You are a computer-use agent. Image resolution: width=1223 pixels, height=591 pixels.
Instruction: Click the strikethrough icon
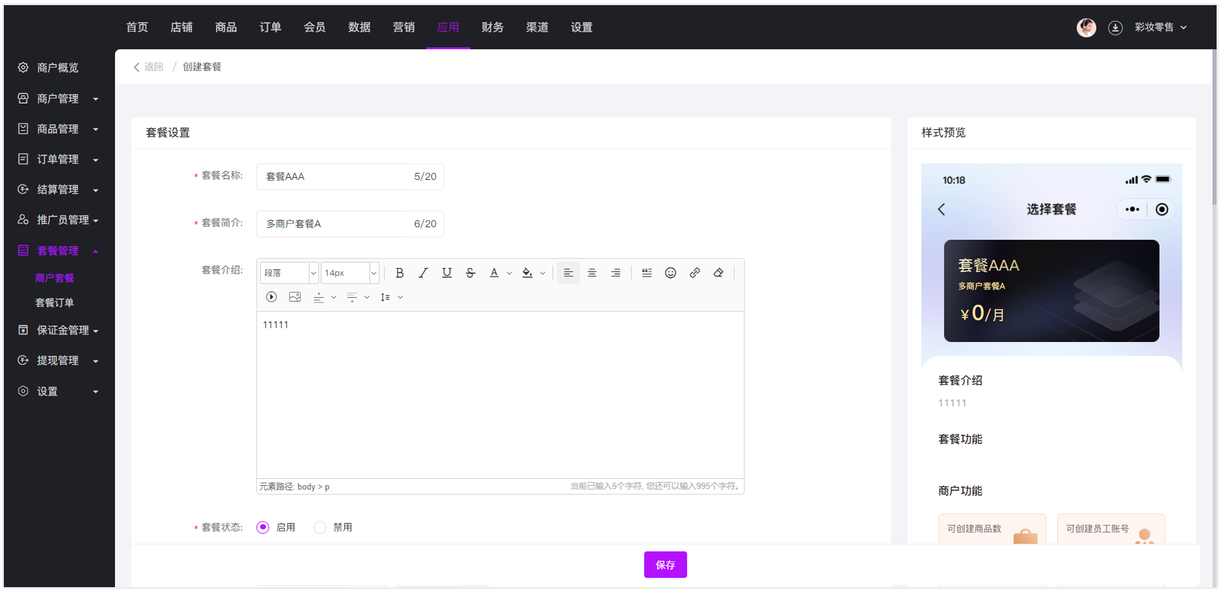pyautogui.click(x=470, y=273)
